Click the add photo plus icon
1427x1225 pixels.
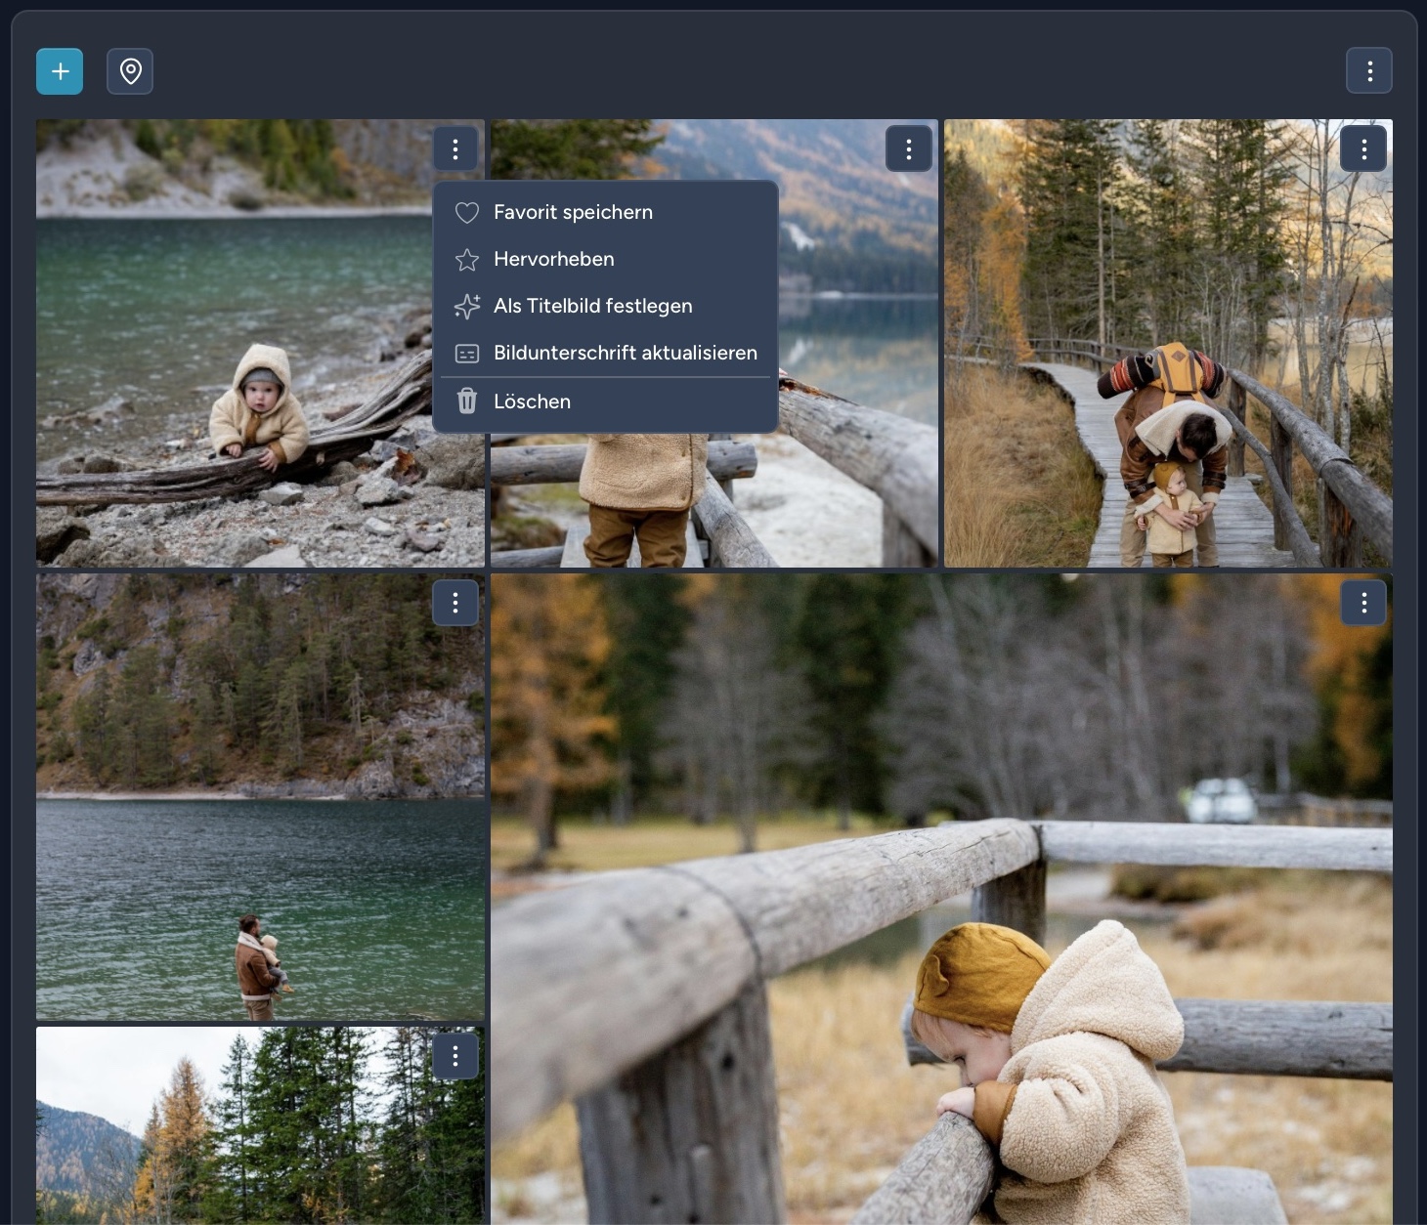tap(60, 70)
